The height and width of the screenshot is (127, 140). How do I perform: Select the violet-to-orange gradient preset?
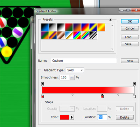click(77, 27)
